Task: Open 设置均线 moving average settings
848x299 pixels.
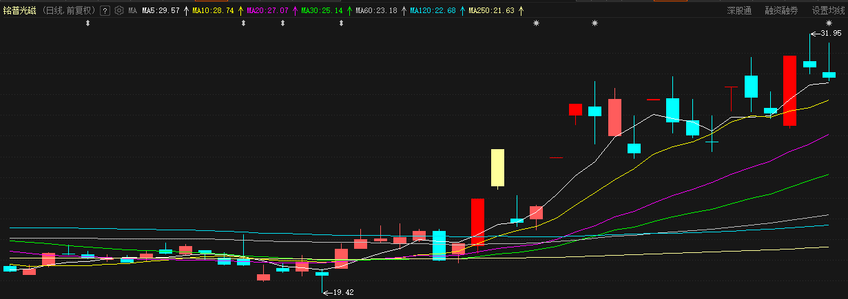Action: point(829,11)
